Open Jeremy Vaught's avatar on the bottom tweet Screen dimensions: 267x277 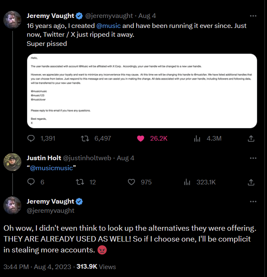tap(13, 206)
